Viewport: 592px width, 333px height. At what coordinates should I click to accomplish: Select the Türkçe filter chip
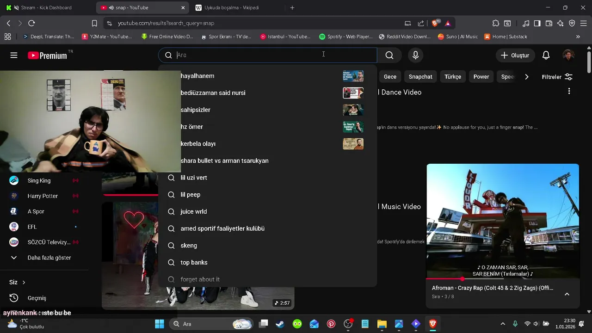click(453, 77)
